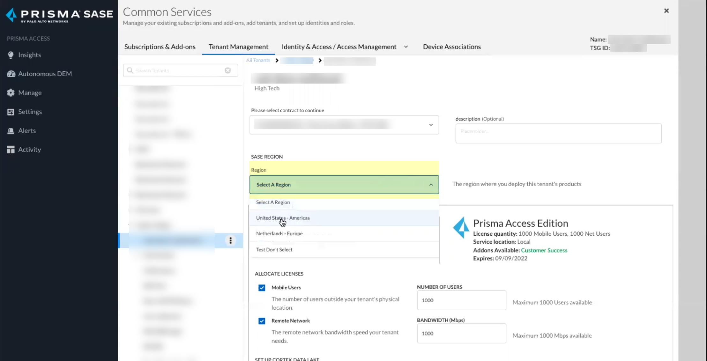
Task: Open selected tenant's three-dot options menu
Action: [230, 240]
